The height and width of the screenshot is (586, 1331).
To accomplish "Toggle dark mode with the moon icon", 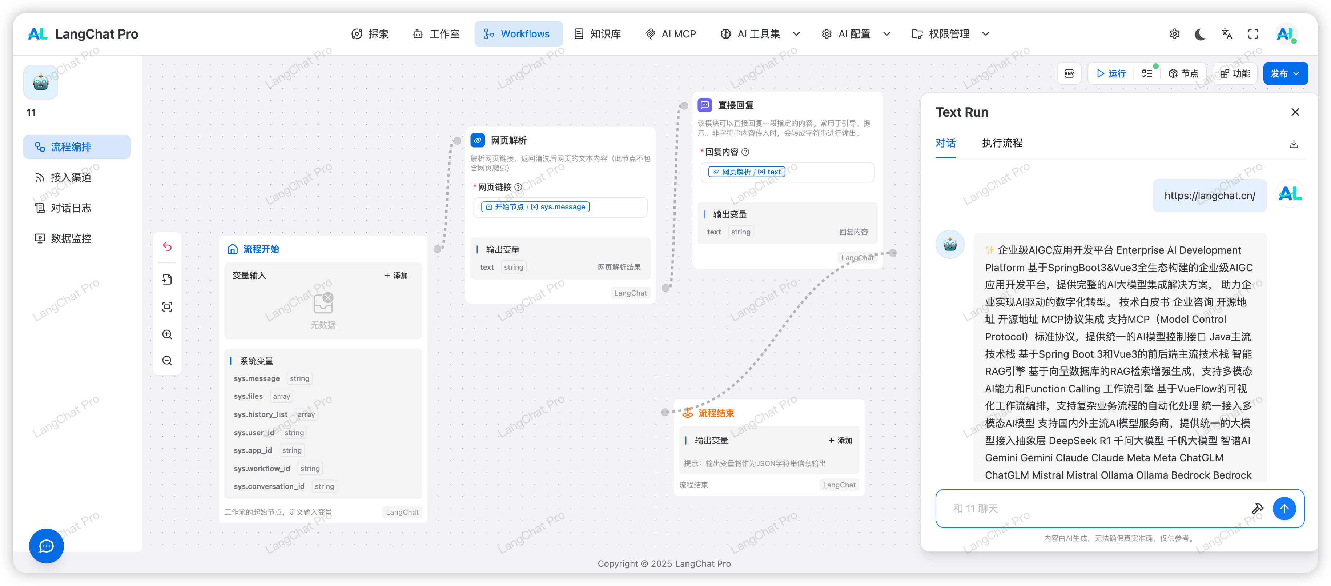I will [1200, 33].
